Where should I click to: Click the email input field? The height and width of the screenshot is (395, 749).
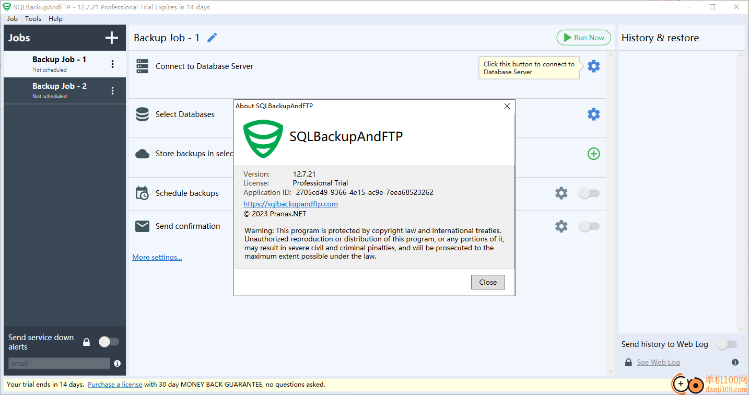pyautogui.click(x=59, y=363)
